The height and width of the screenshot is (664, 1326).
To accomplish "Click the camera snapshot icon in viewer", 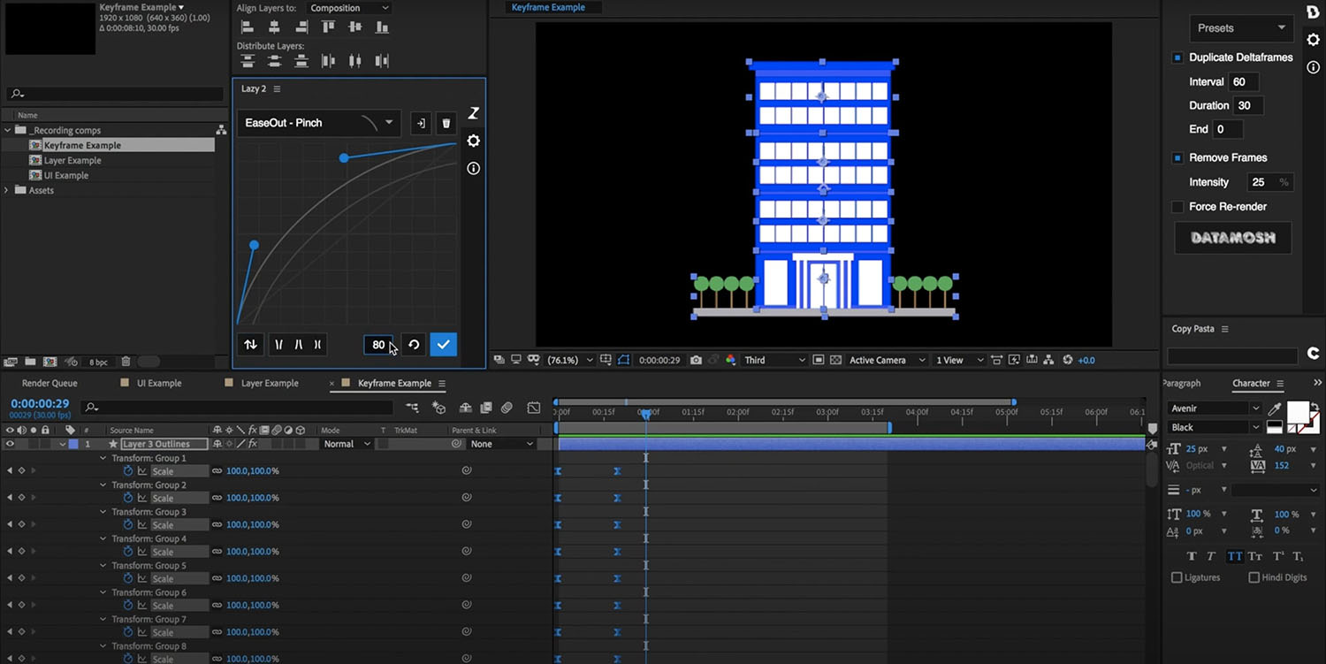I will (697, 360).
